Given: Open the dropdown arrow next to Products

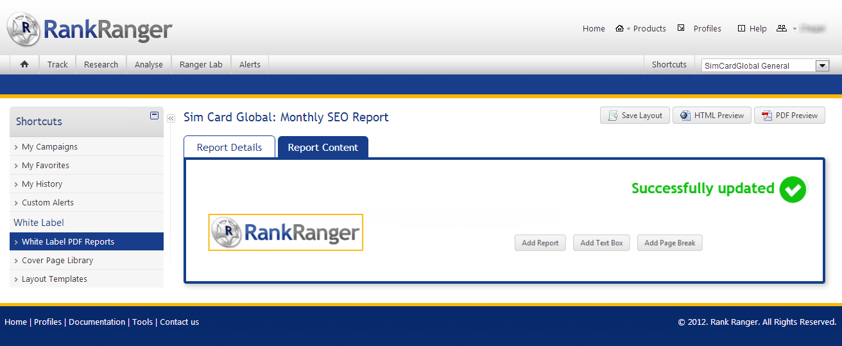Looking at the screenshot, I should pos(628,29).
